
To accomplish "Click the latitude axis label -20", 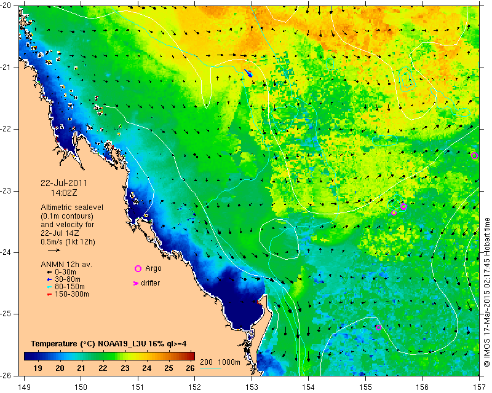I will tap(6, 6).
